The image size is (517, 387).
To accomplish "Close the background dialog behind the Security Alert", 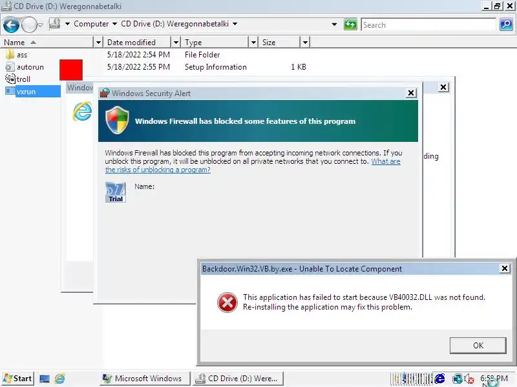I will pyautogui.click(x=443, y=87).
